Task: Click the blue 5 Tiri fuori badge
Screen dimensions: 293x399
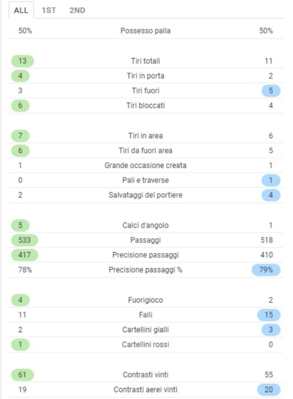Action: pos(271,90)
